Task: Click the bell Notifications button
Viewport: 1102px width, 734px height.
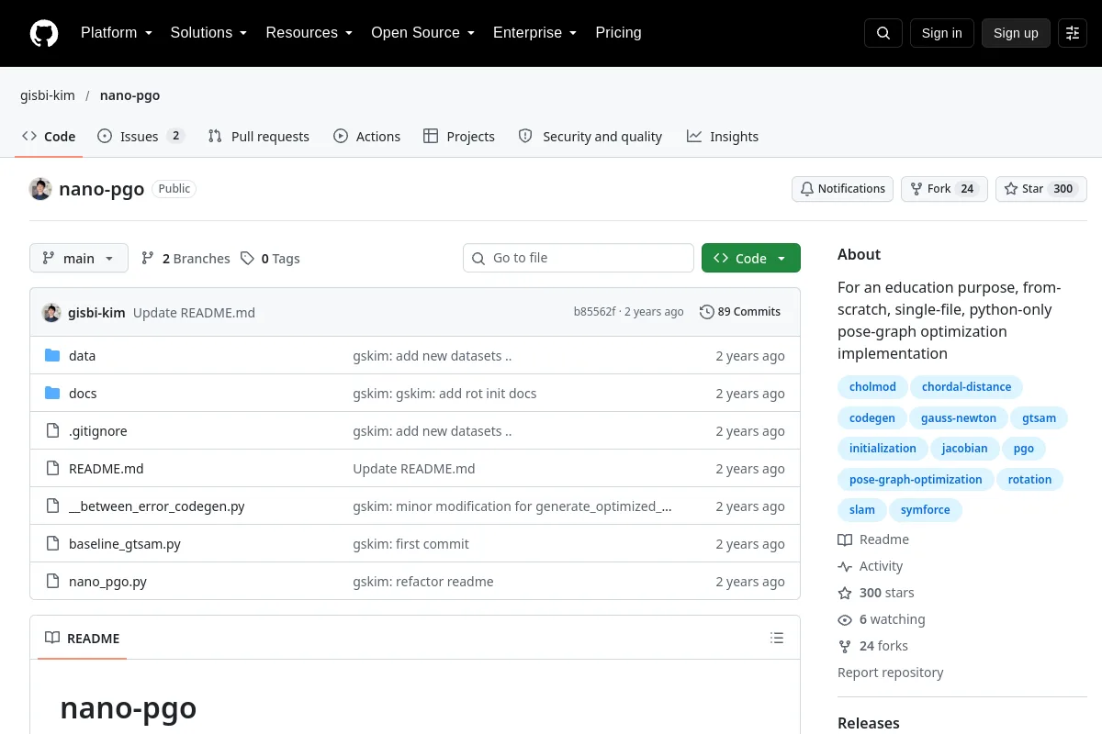Action: point(842,189)
